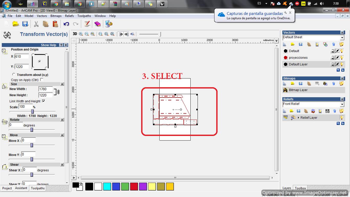
Task: Switch to the 3D view
Action: pyautogui.click(x=75, y=34)
